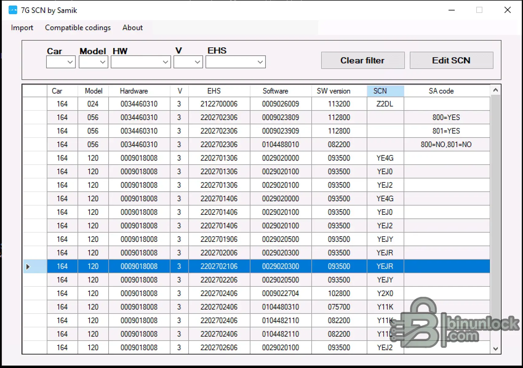This screenshot has width=523, height=368.
Task: Sort by the V column header
Action: click(x=179, y=91)
